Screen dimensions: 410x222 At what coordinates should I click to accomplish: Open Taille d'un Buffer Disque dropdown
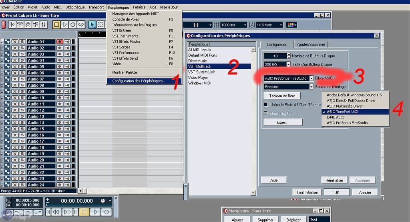coord(288,64)
